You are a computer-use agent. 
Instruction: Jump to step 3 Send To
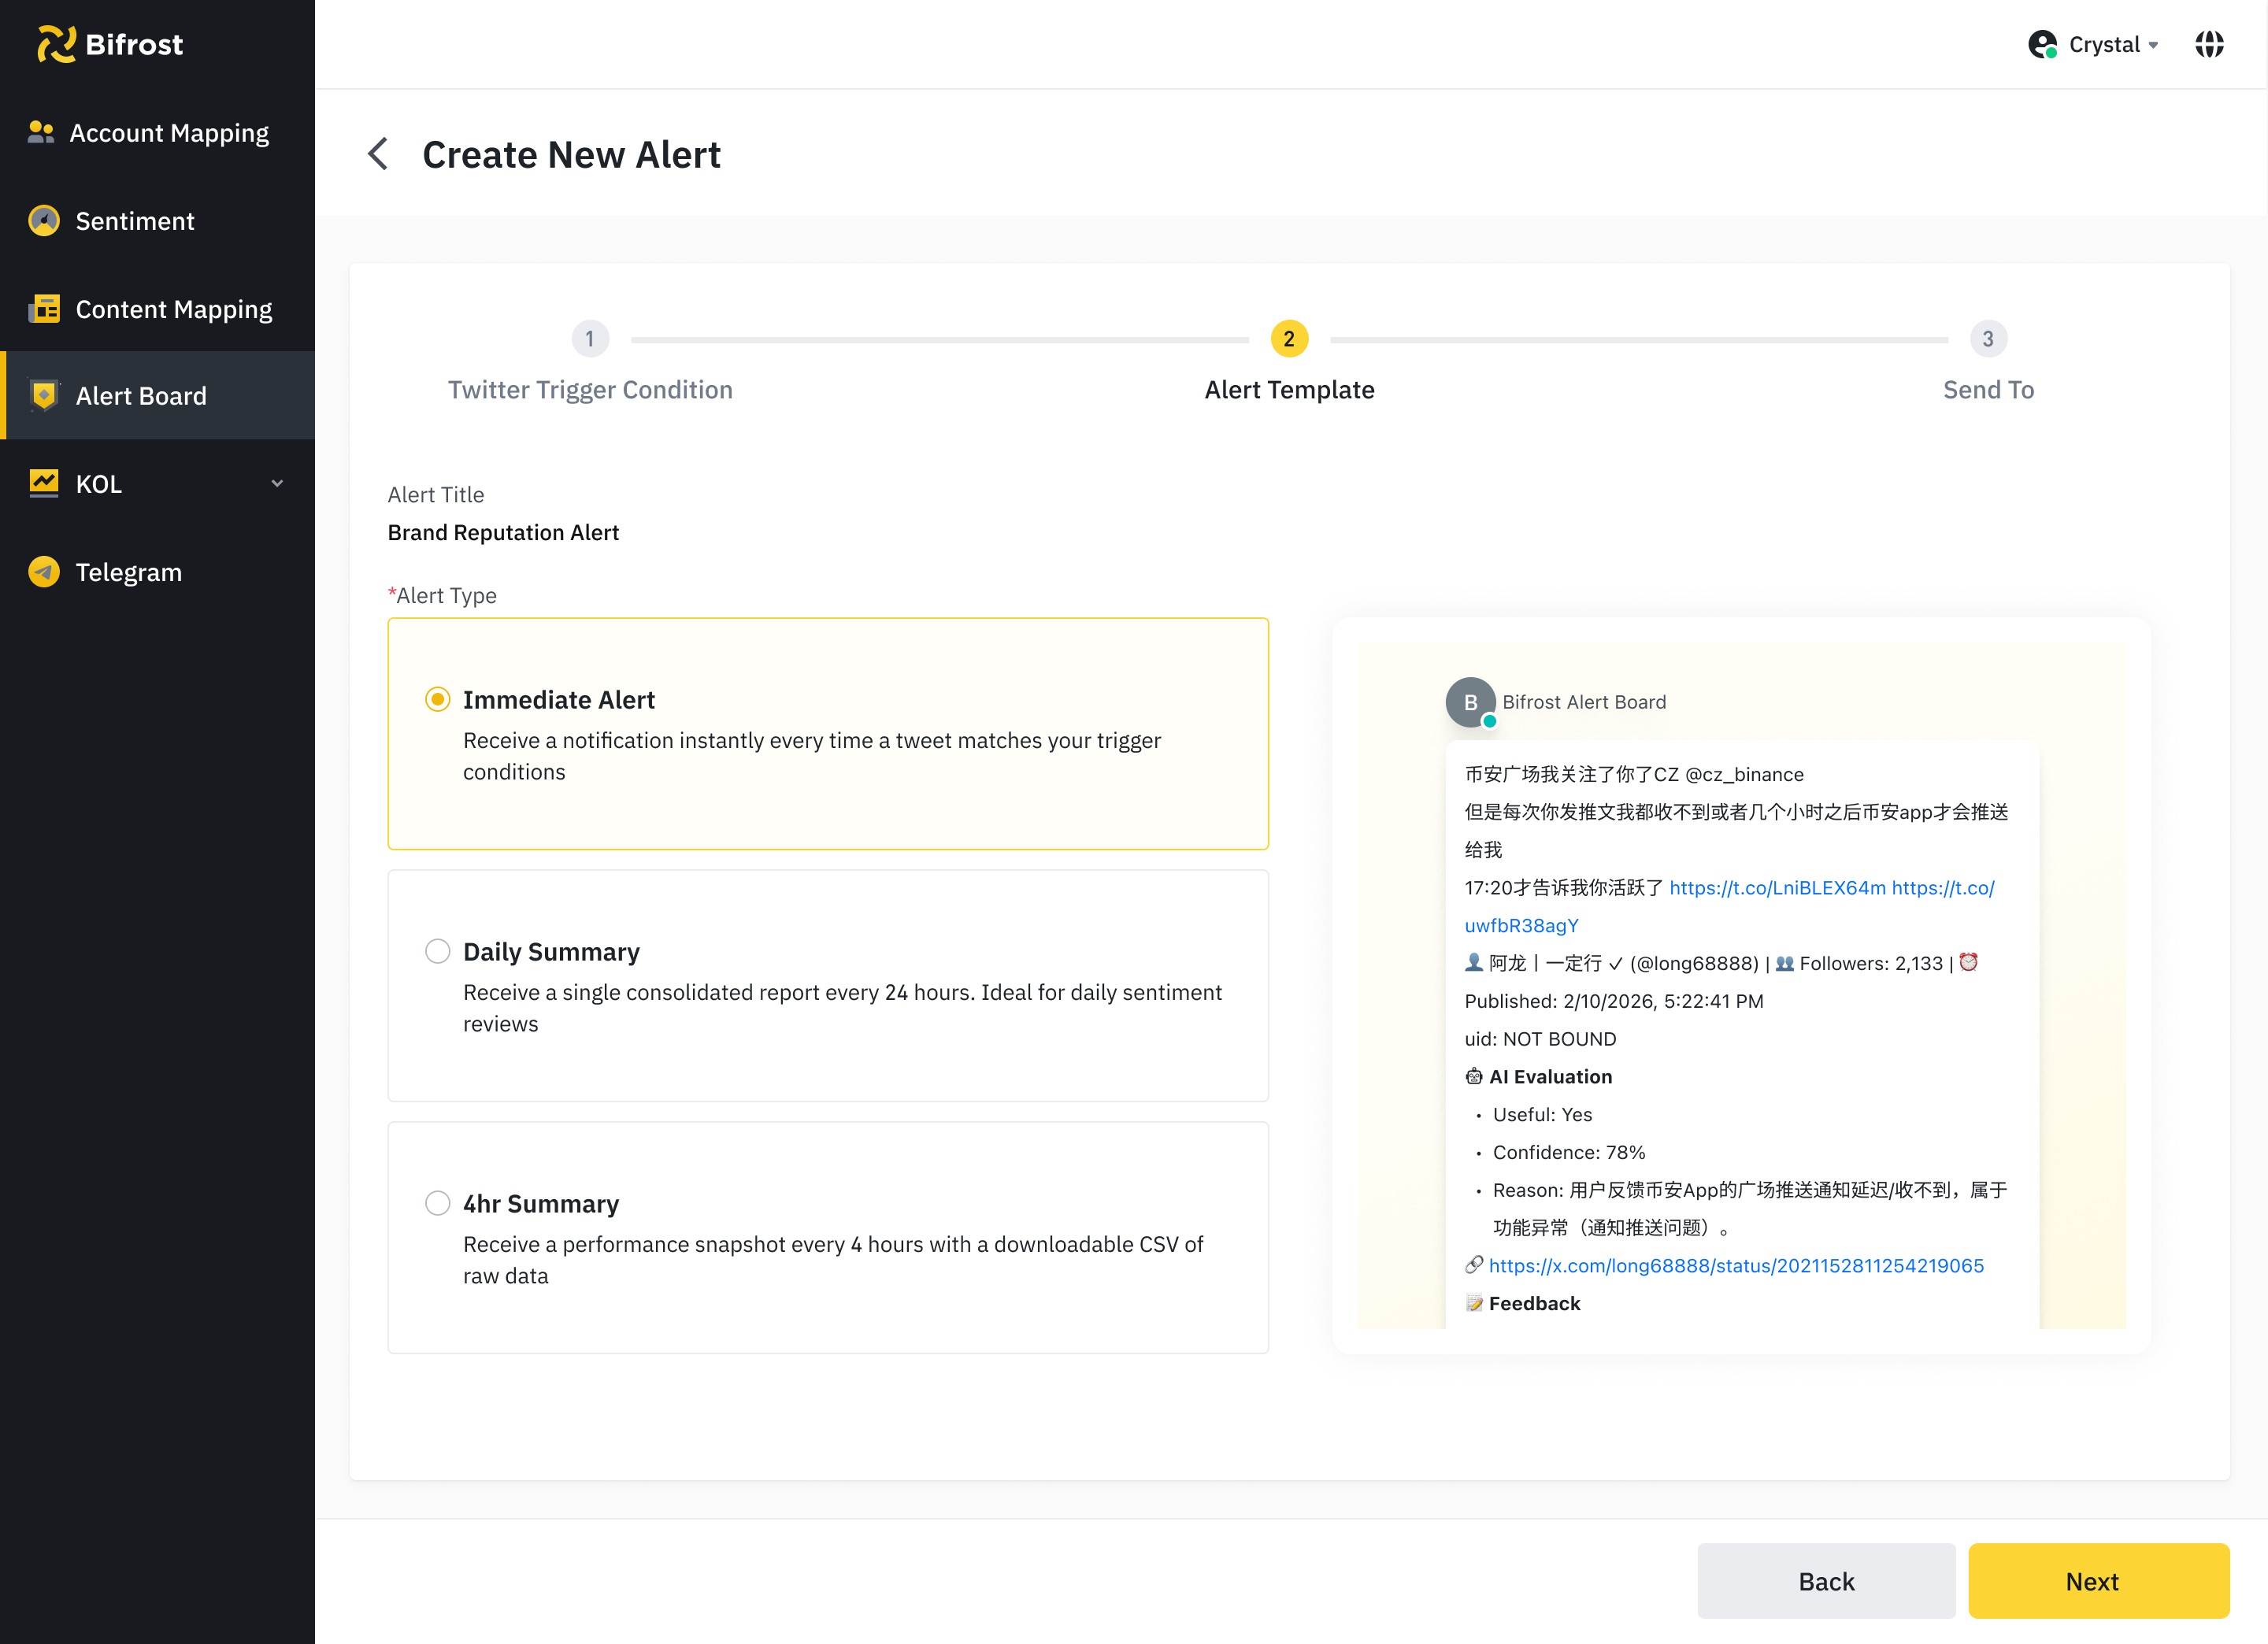(x=1987, y=339)
